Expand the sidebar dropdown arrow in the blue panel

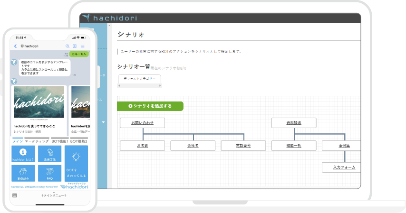coord(103,122)
